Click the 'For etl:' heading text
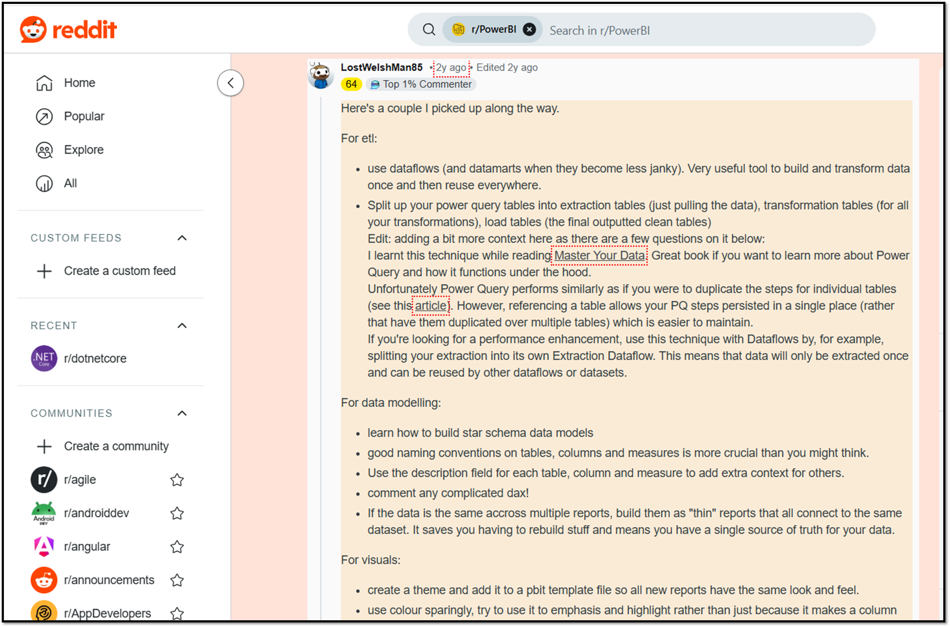The image size is (950, 627). 359,138
